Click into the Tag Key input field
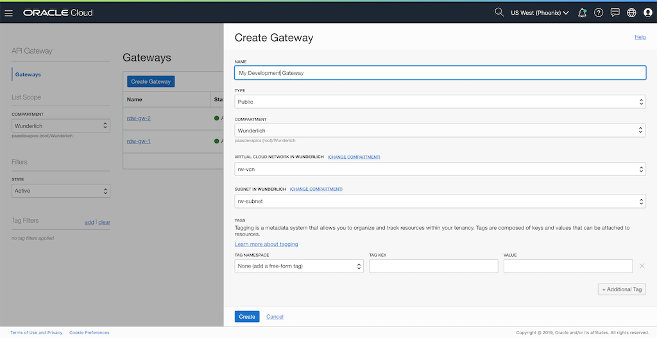The height and width of the screenshot is (338, 657). point(434,266)
